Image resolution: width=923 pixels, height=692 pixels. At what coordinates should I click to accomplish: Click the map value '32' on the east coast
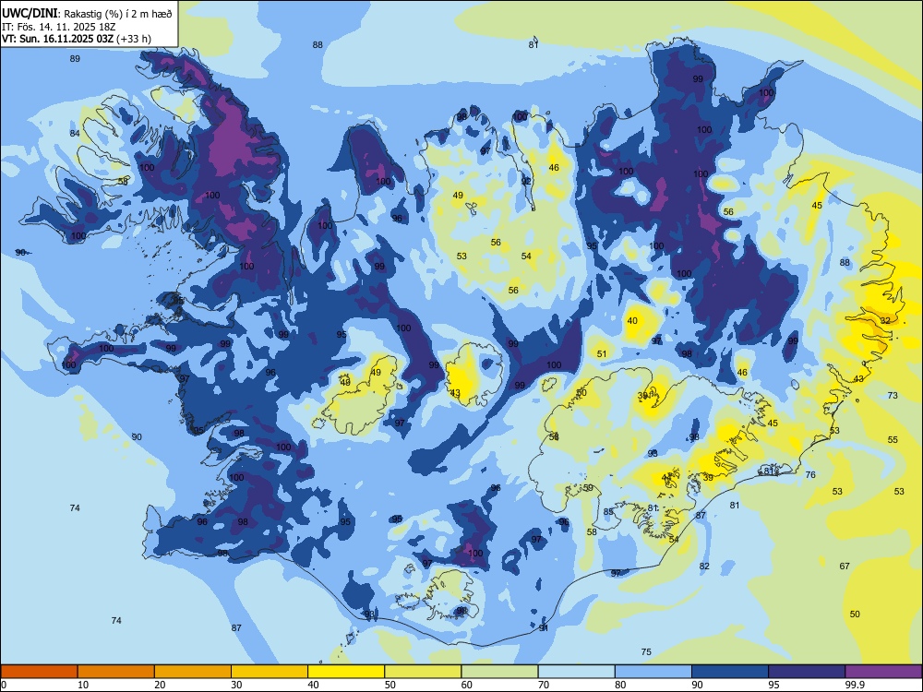click(885, 321)
